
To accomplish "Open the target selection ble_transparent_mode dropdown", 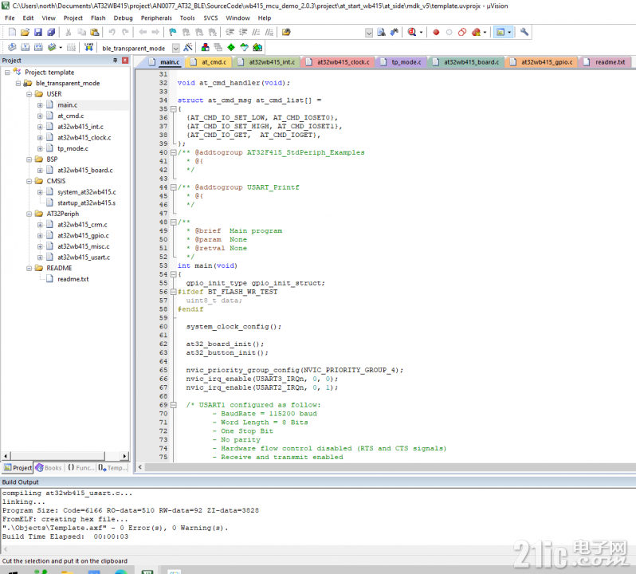I will pyautogui.click(x=175, y=49).
